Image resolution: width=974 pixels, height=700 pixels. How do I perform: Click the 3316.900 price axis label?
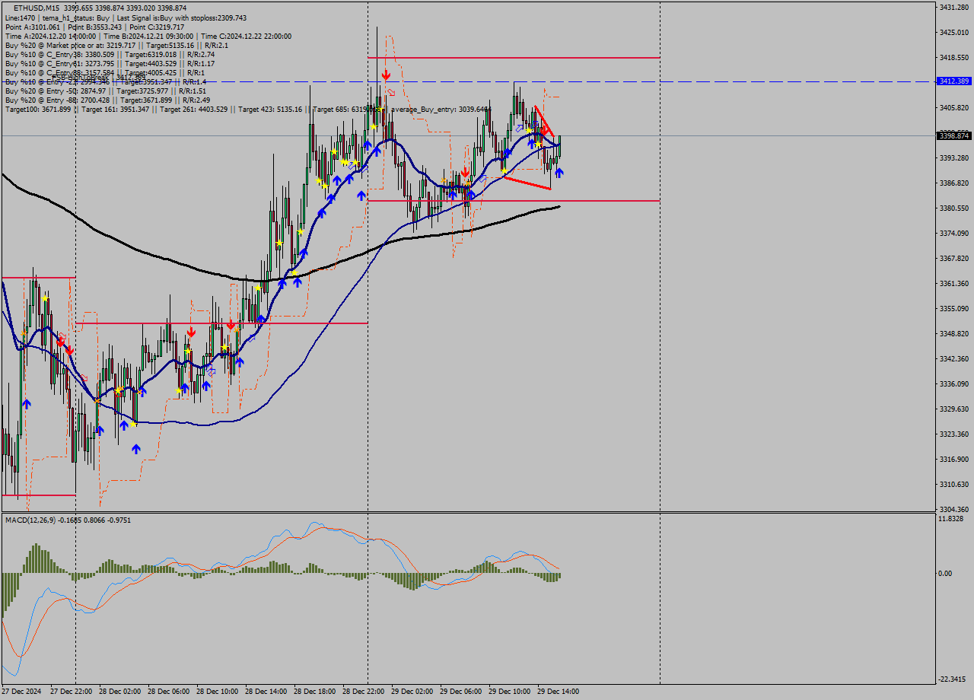953,459
